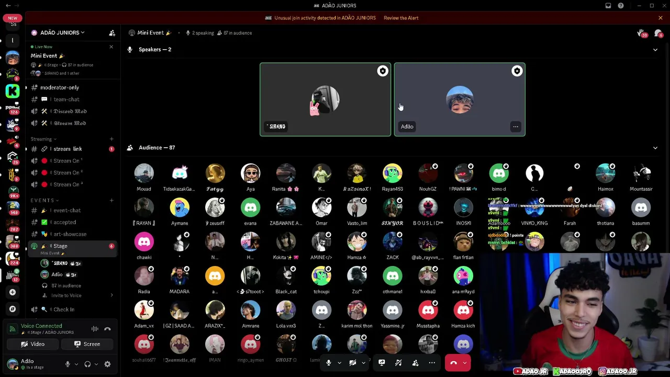
Task: Toggle the microphone in the stage call bar
Action: [x=329, y=362]
